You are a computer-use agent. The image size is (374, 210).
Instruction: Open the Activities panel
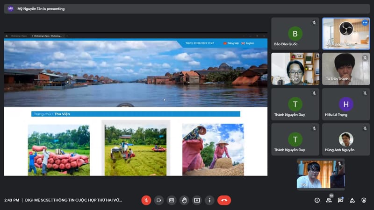pyautogui.click(x=352, y=200)
